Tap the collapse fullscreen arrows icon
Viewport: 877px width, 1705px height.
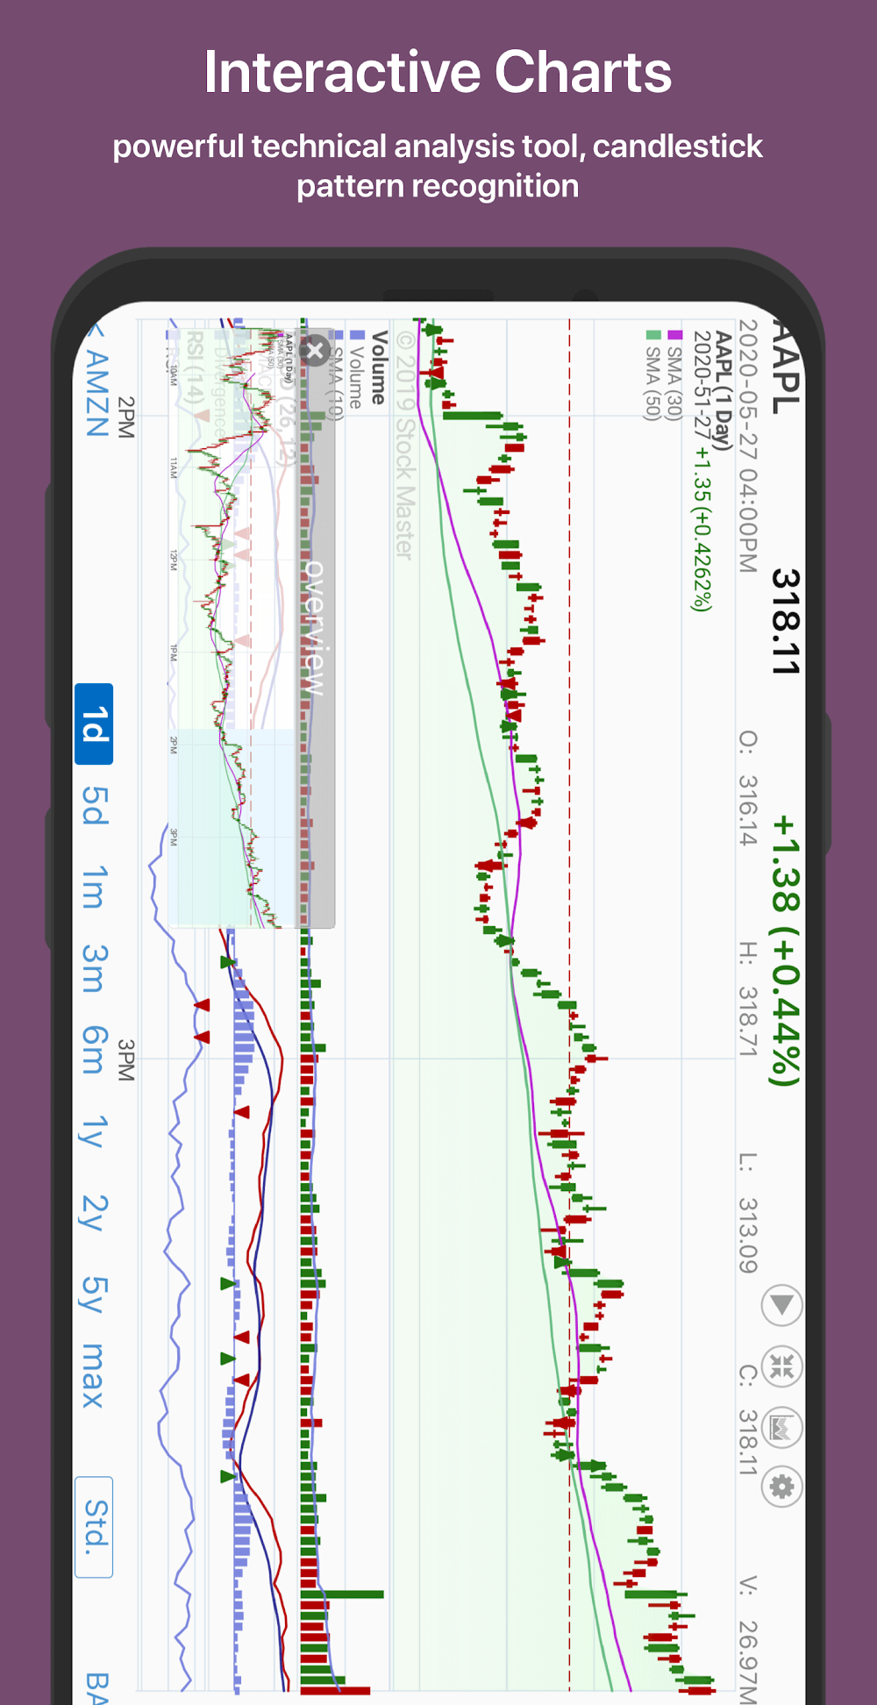(781, 1366)
